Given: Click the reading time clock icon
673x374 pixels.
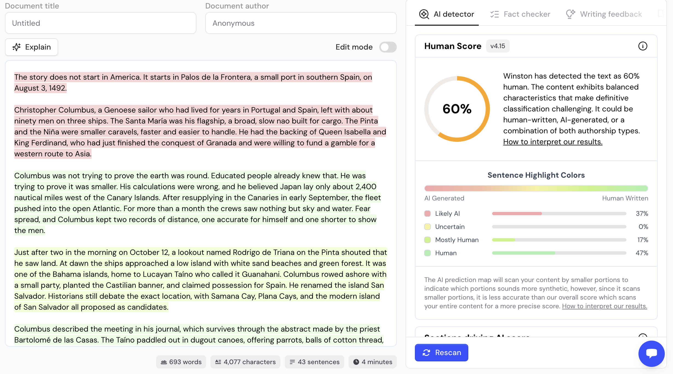Looking at the screenshot, I should 356,362.
